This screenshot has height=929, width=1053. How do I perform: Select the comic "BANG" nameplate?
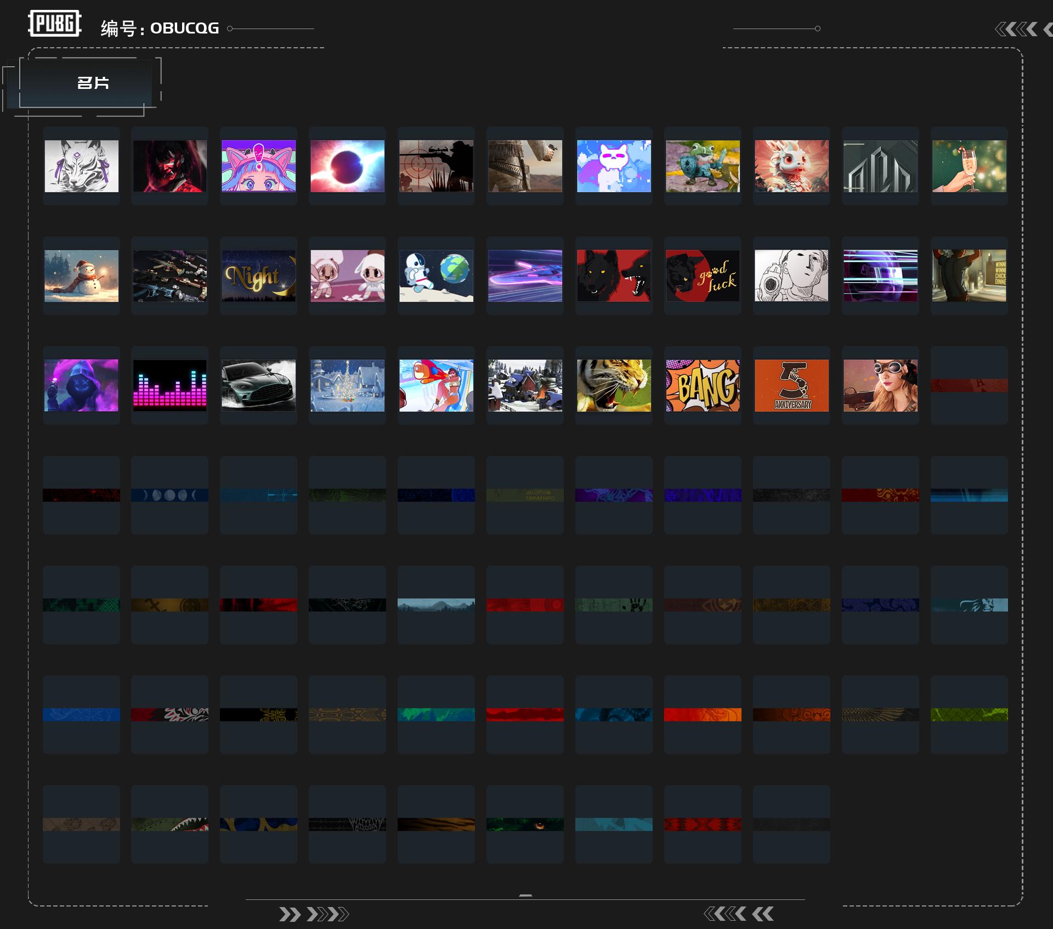pyautogui.click(x=703, y=385)
